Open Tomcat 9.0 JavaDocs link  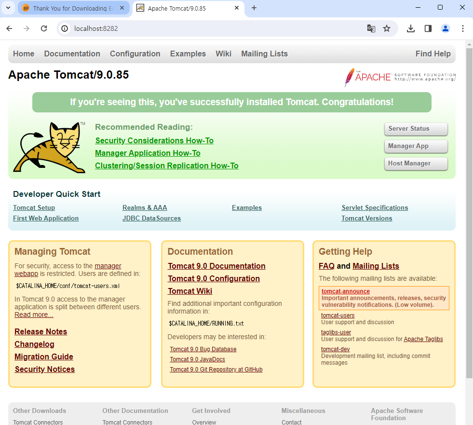tap(197, 359)
